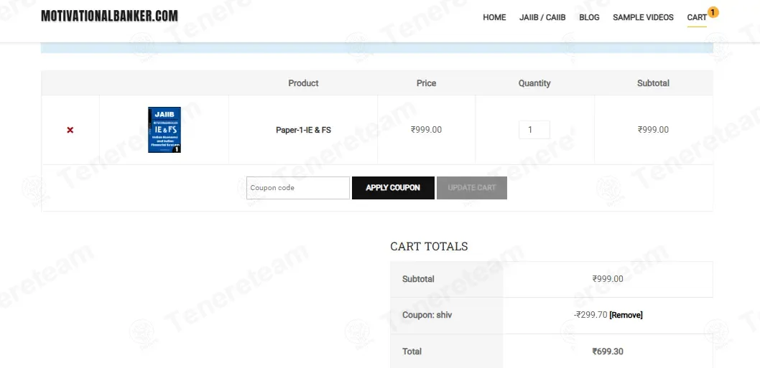
Task: Go to HOME menu item
Action: tap(494, 17)
